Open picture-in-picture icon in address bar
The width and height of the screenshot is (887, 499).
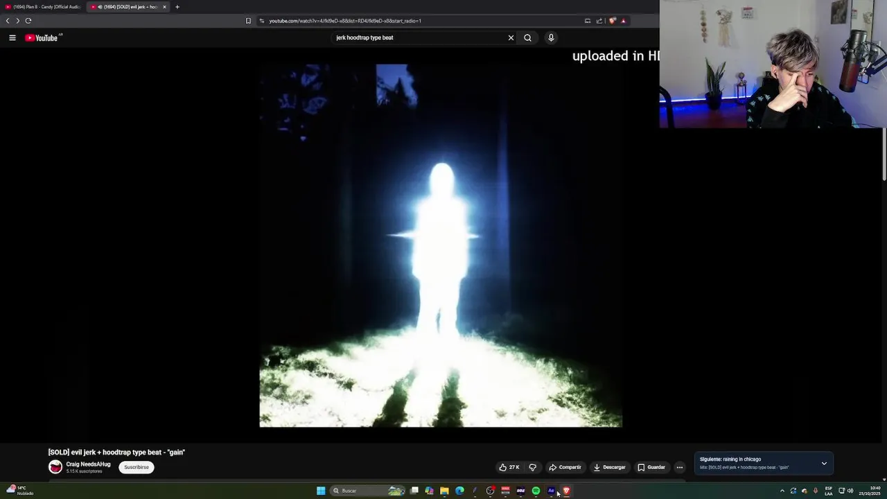[x=588, y=21]
